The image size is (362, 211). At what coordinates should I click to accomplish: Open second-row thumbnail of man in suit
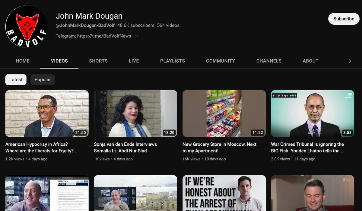[x=313, y=193]
